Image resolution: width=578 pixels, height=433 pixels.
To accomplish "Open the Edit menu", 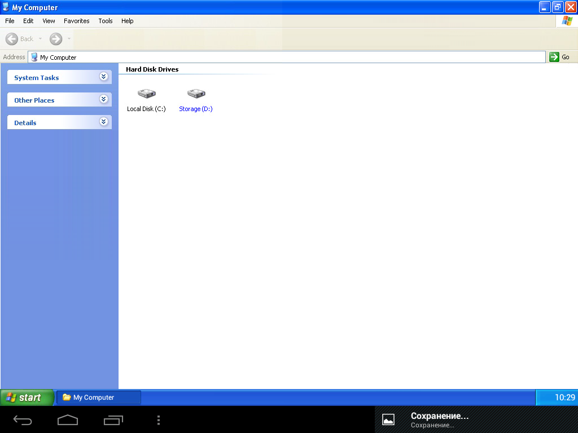I will coord(28,21).
